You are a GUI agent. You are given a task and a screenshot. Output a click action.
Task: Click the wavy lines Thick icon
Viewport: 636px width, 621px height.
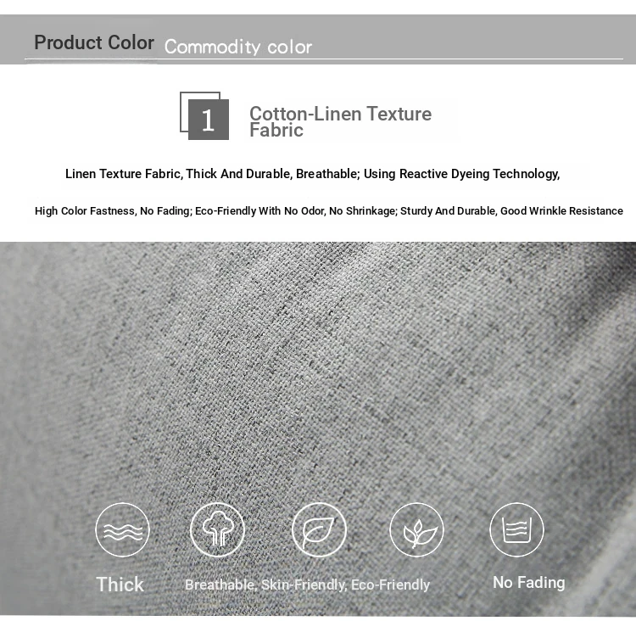[122, 529]
